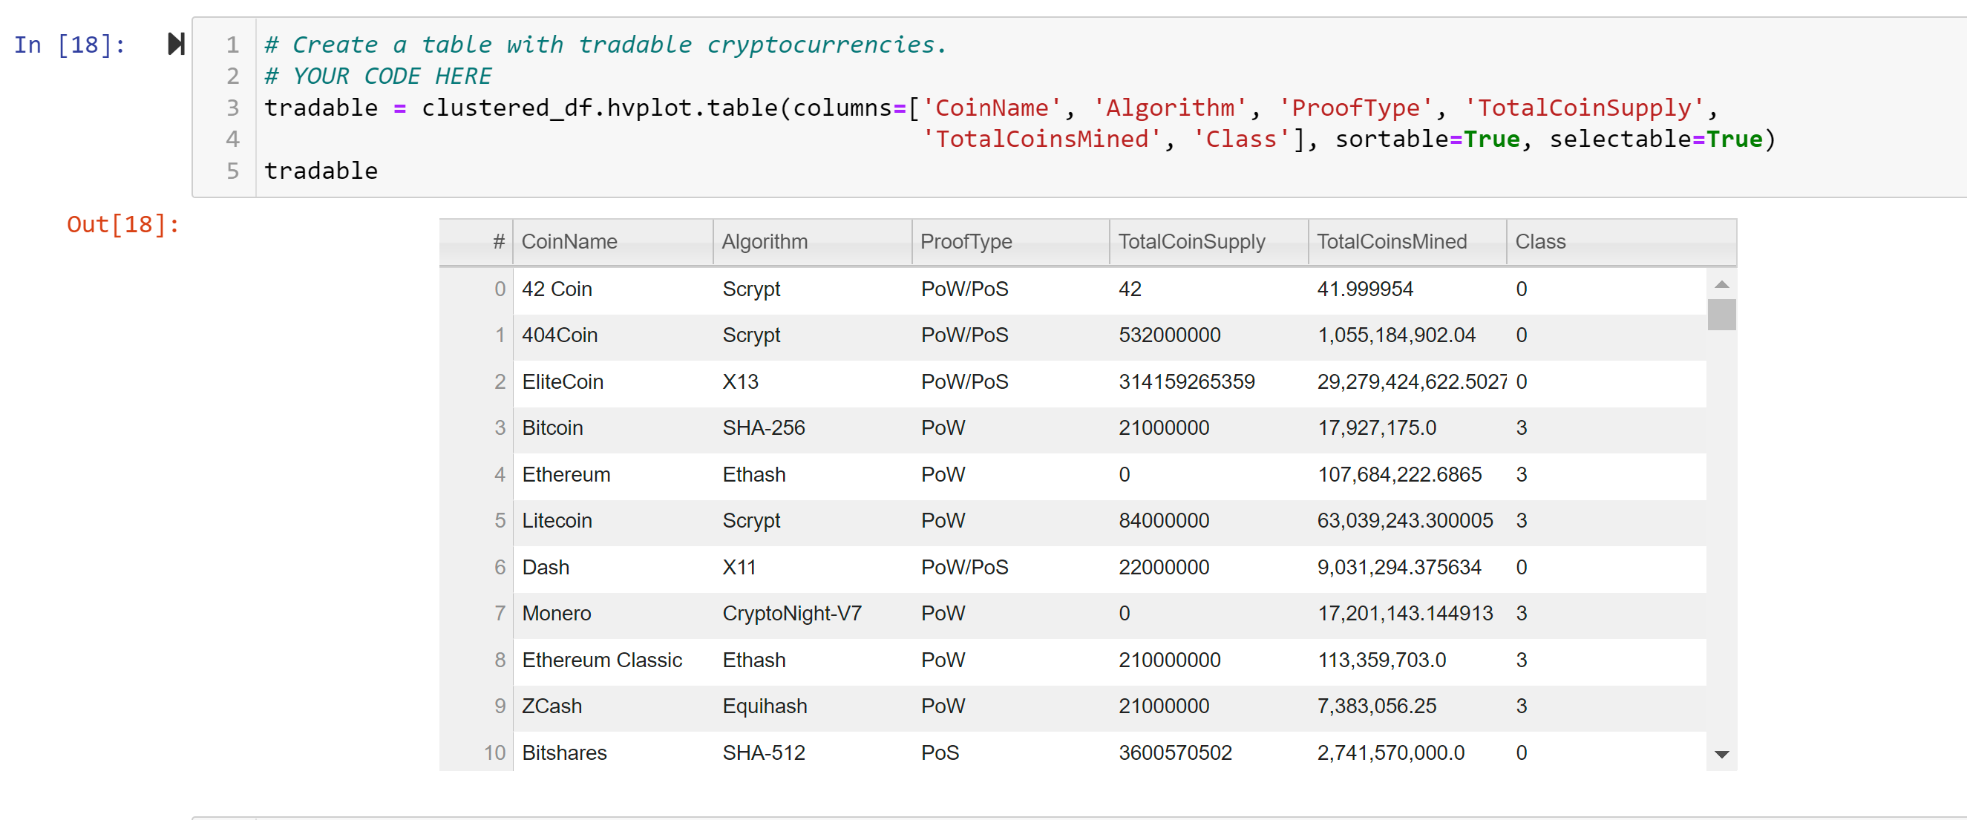Click the scrollbar down arrow in the table
The height and width of the screenshot is (820, 1967).
coord(1721,755)
